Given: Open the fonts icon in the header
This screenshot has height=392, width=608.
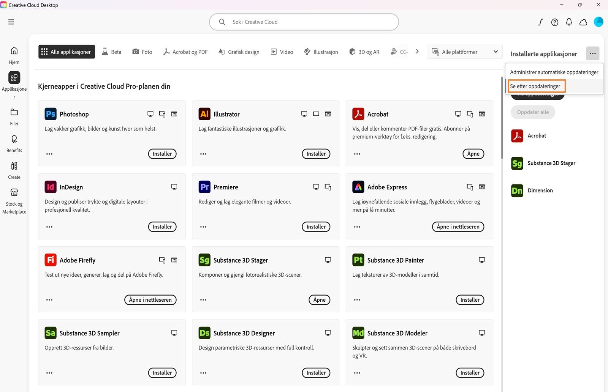Looking at the screenshot, I should coord(540,22).
